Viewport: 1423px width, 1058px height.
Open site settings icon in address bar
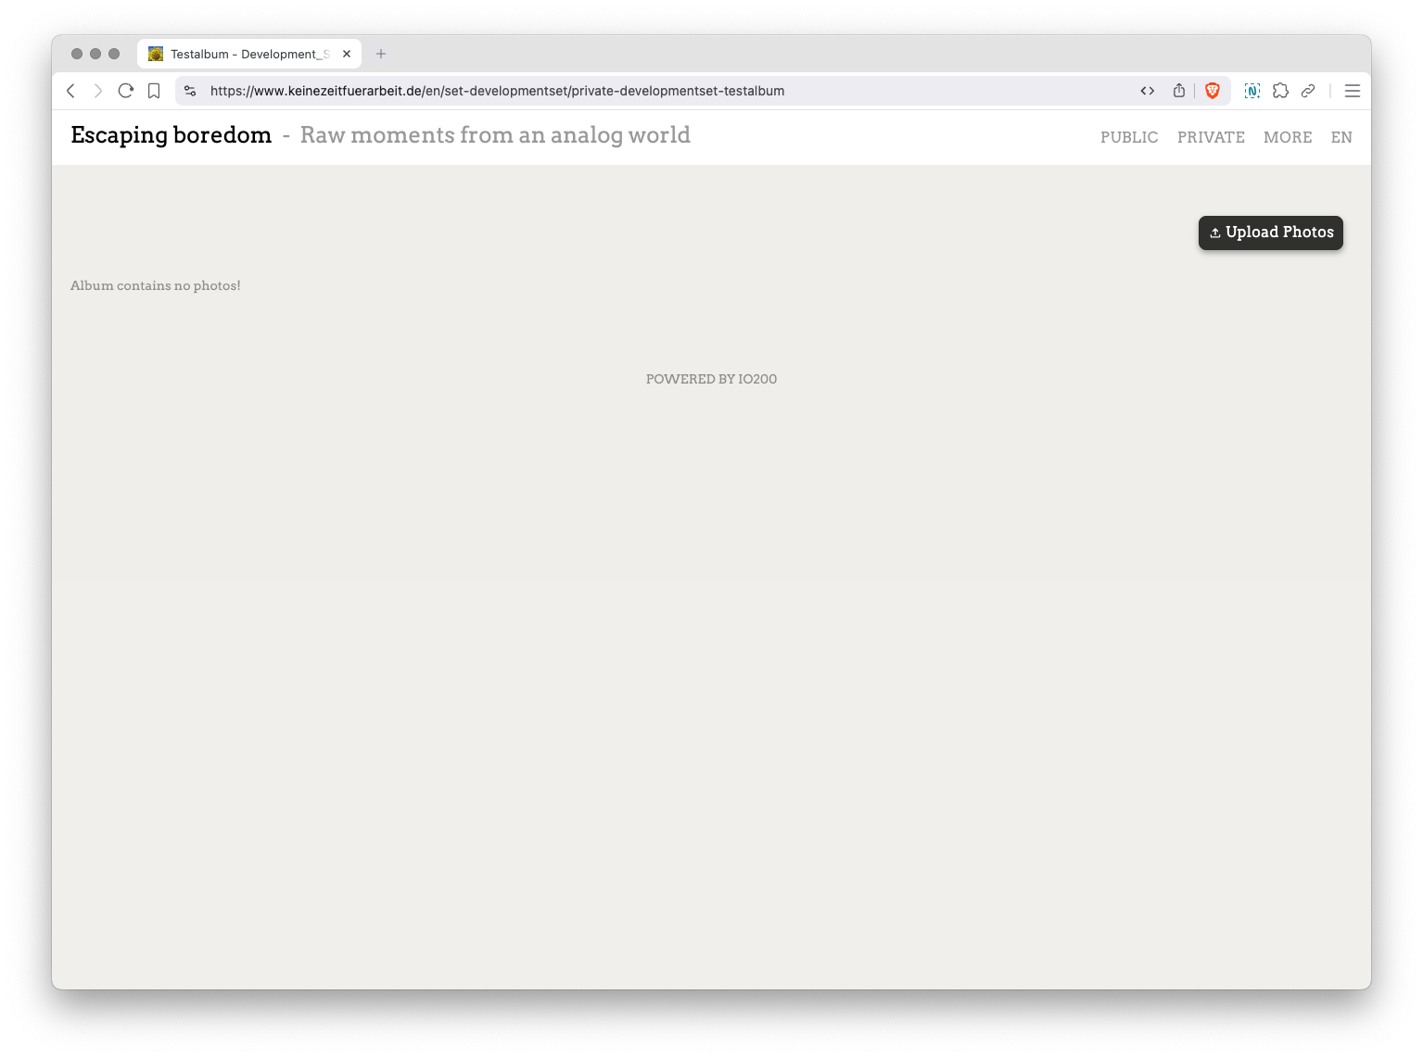pyautogui.click(x=190, y=91)
